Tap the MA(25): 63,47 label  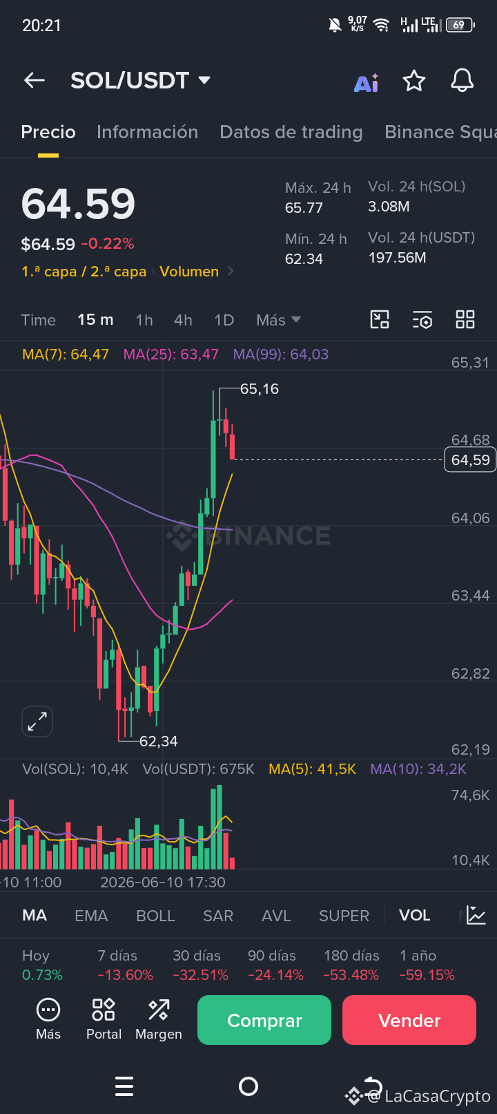pyautogui.click(x=170, y=355)
